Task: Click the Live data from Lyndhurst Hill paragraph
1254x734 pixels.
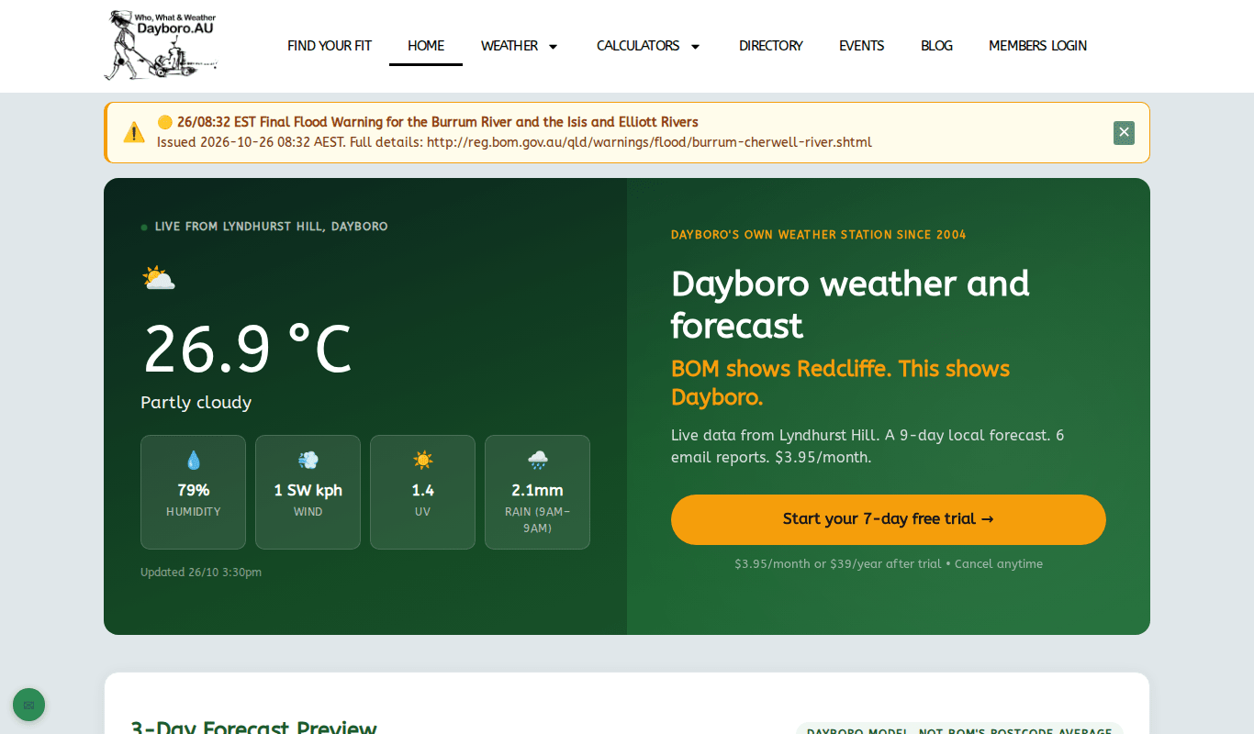Action: (868, 446)
